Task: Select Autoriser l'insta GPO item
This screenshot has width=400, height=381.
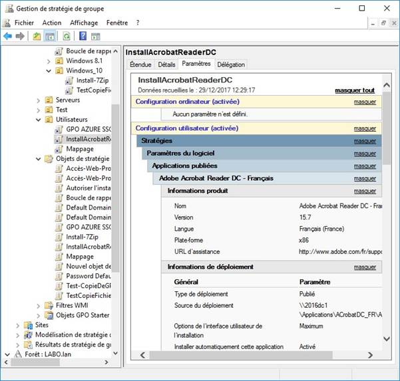Action: tap(89, 188)
